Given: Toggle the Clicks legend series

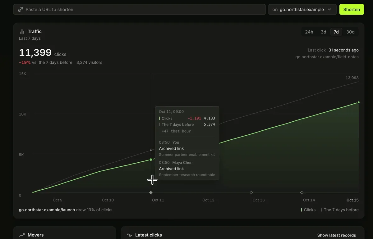Looking at the screenshot, I should point(308,210).
